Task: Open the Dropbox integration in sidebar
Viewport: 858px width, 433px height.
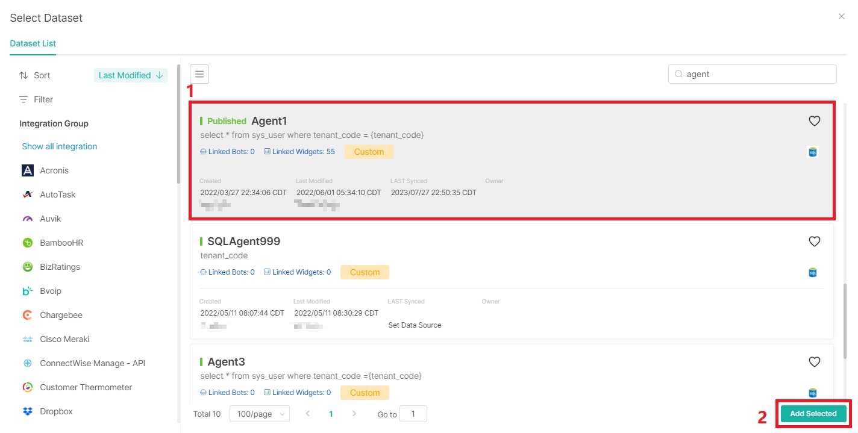Action: point(27,411)
